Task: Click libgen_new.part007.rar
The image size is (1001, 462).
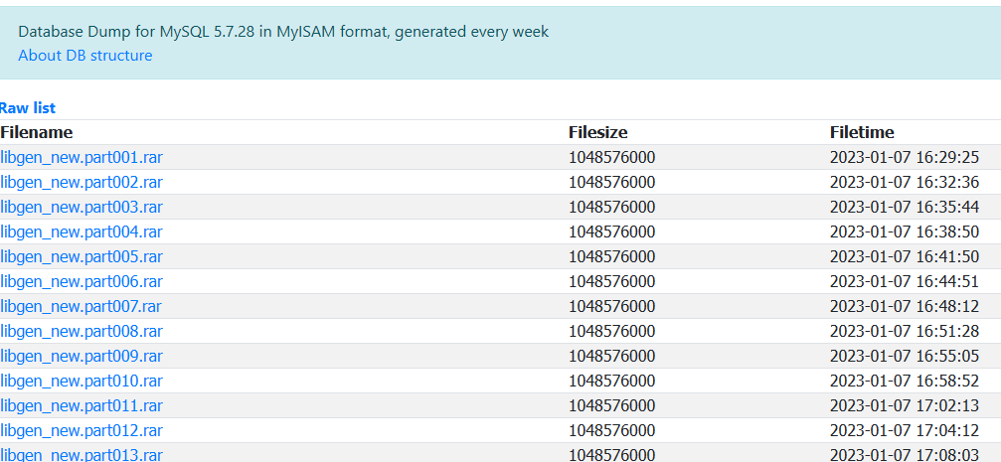Action: [82, 306]
